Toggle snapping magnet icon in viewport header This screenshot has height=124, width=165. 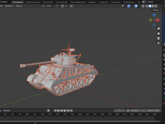(62, 6)
